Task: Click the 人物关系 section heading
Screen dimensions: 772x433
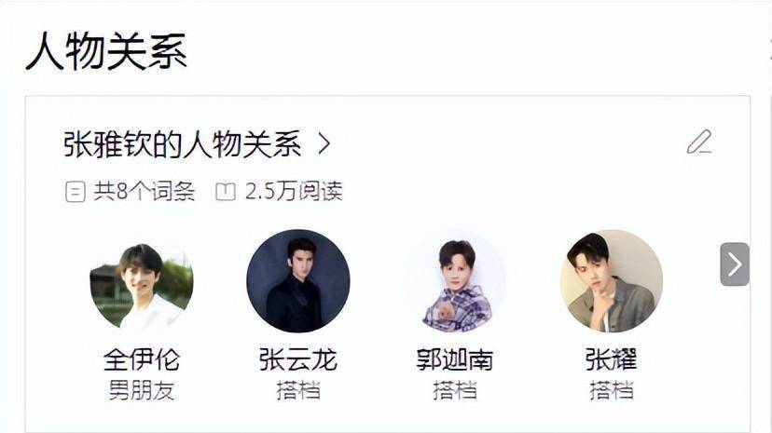Action: [106, 51]
